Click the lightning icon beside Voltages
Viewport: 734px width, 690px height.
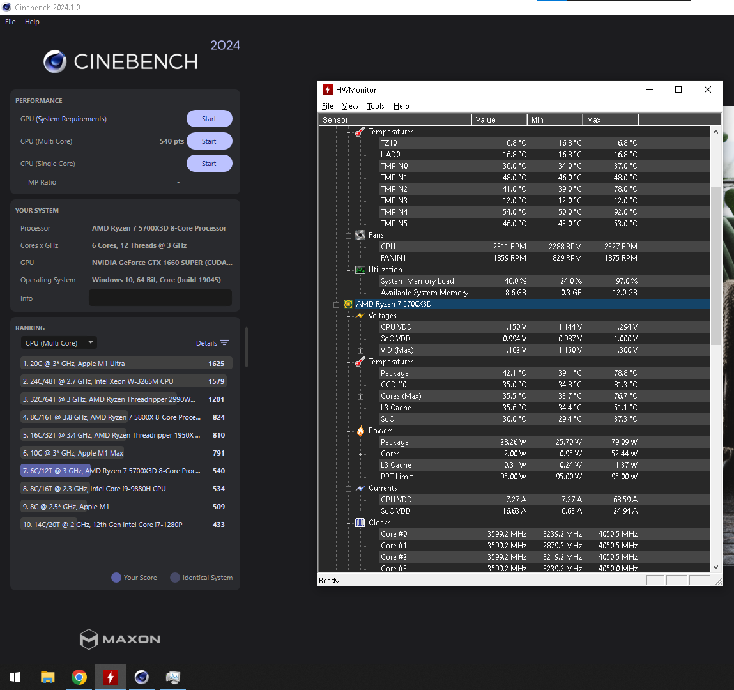pos(360,316)
